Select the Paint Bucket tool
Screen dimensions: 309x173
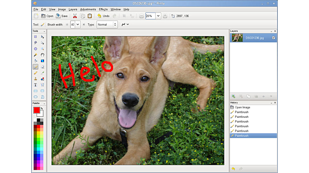[35, 61]
